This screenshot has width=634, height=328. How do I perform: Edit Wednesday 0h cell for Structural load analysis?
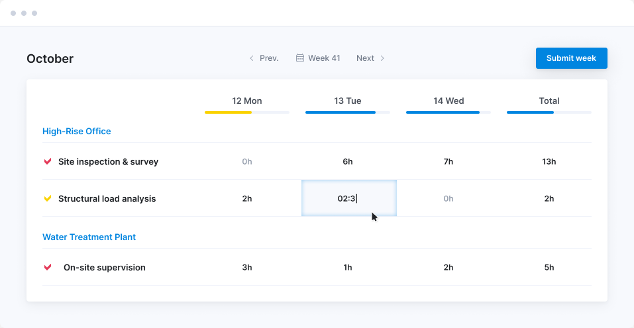point(448,198)
